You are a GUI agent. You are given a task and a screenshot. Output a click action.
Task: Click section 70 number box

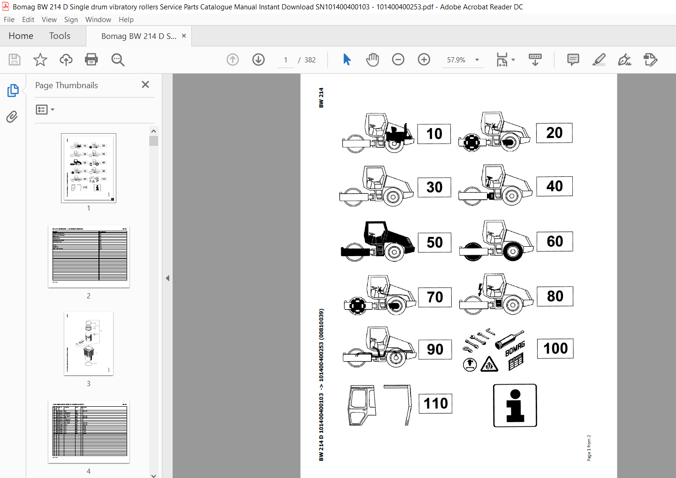[x=435, y=297]
